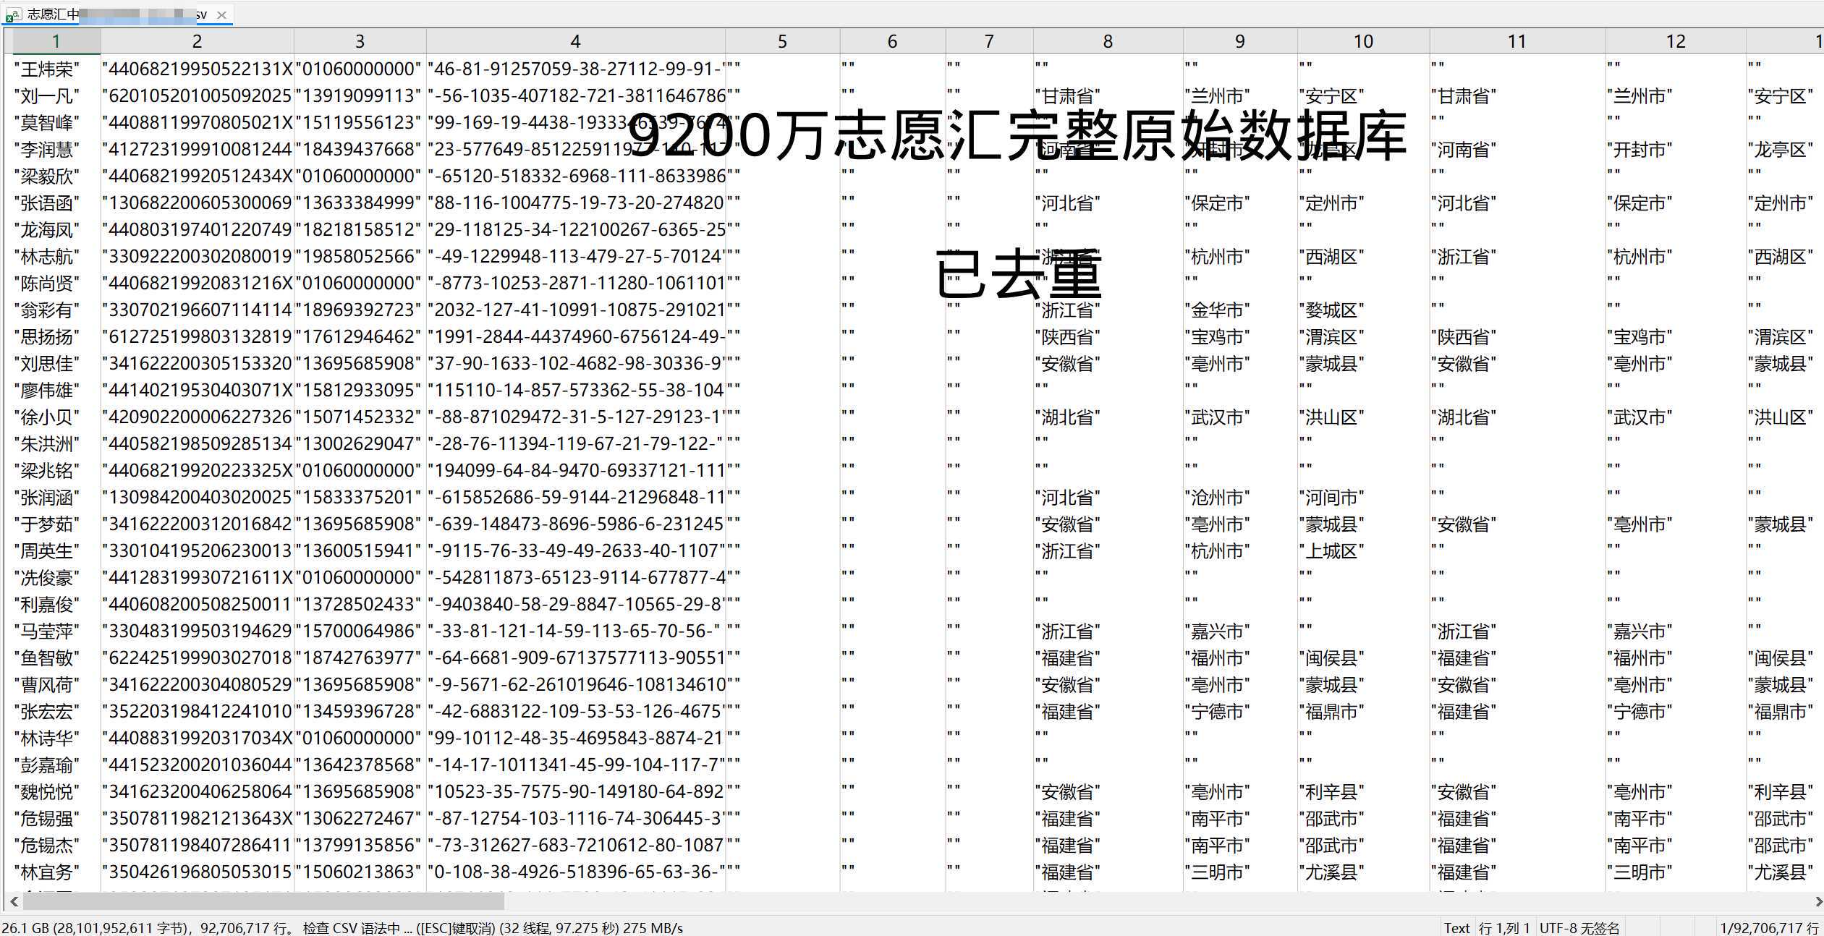Click the 'Text' mode indicator in status bar
This screenshot has height=936, width=1824.
tap(1456, 927)
